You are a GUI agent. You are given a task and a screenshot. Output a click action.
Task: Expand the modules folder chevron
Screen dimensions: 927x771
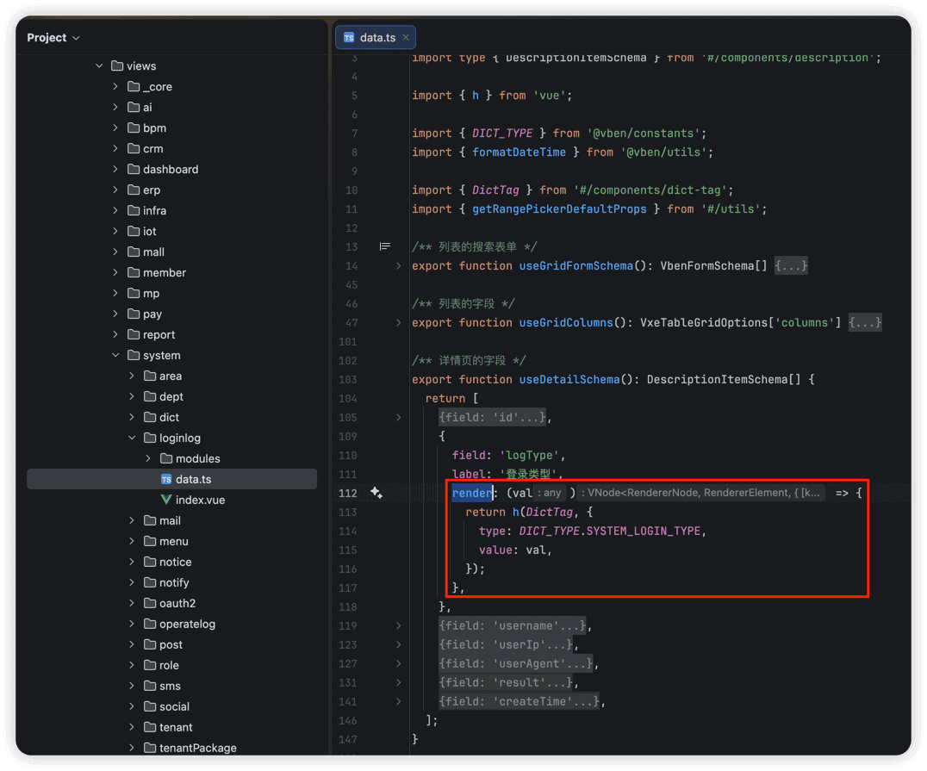pyautogui.click(x=148, y=459)
